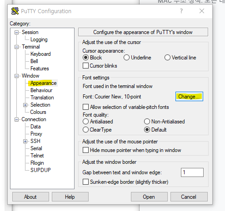
Task: Click the About button
Action: [x=30, y=197]
